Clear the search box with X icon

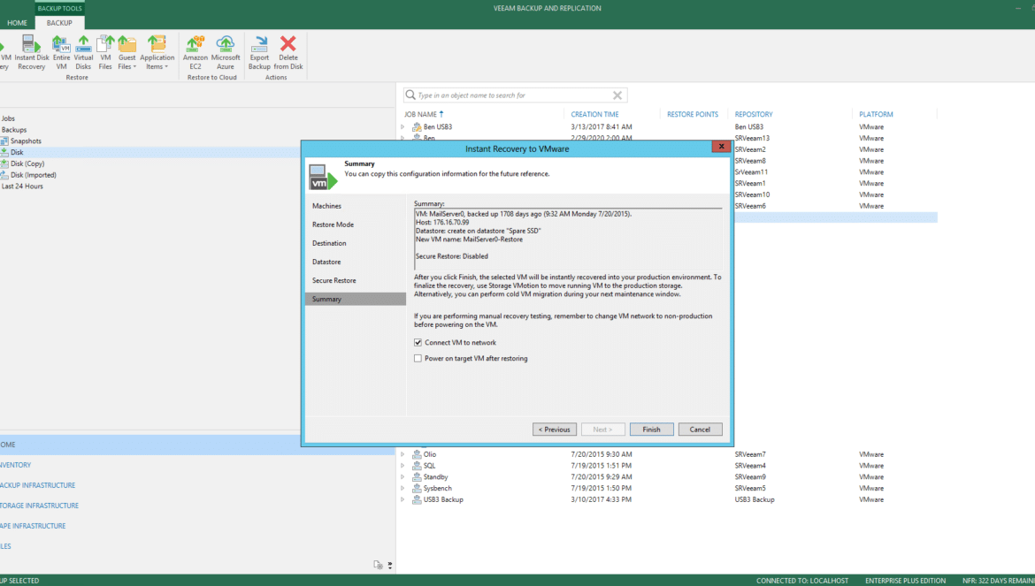(x=617, y=95)
